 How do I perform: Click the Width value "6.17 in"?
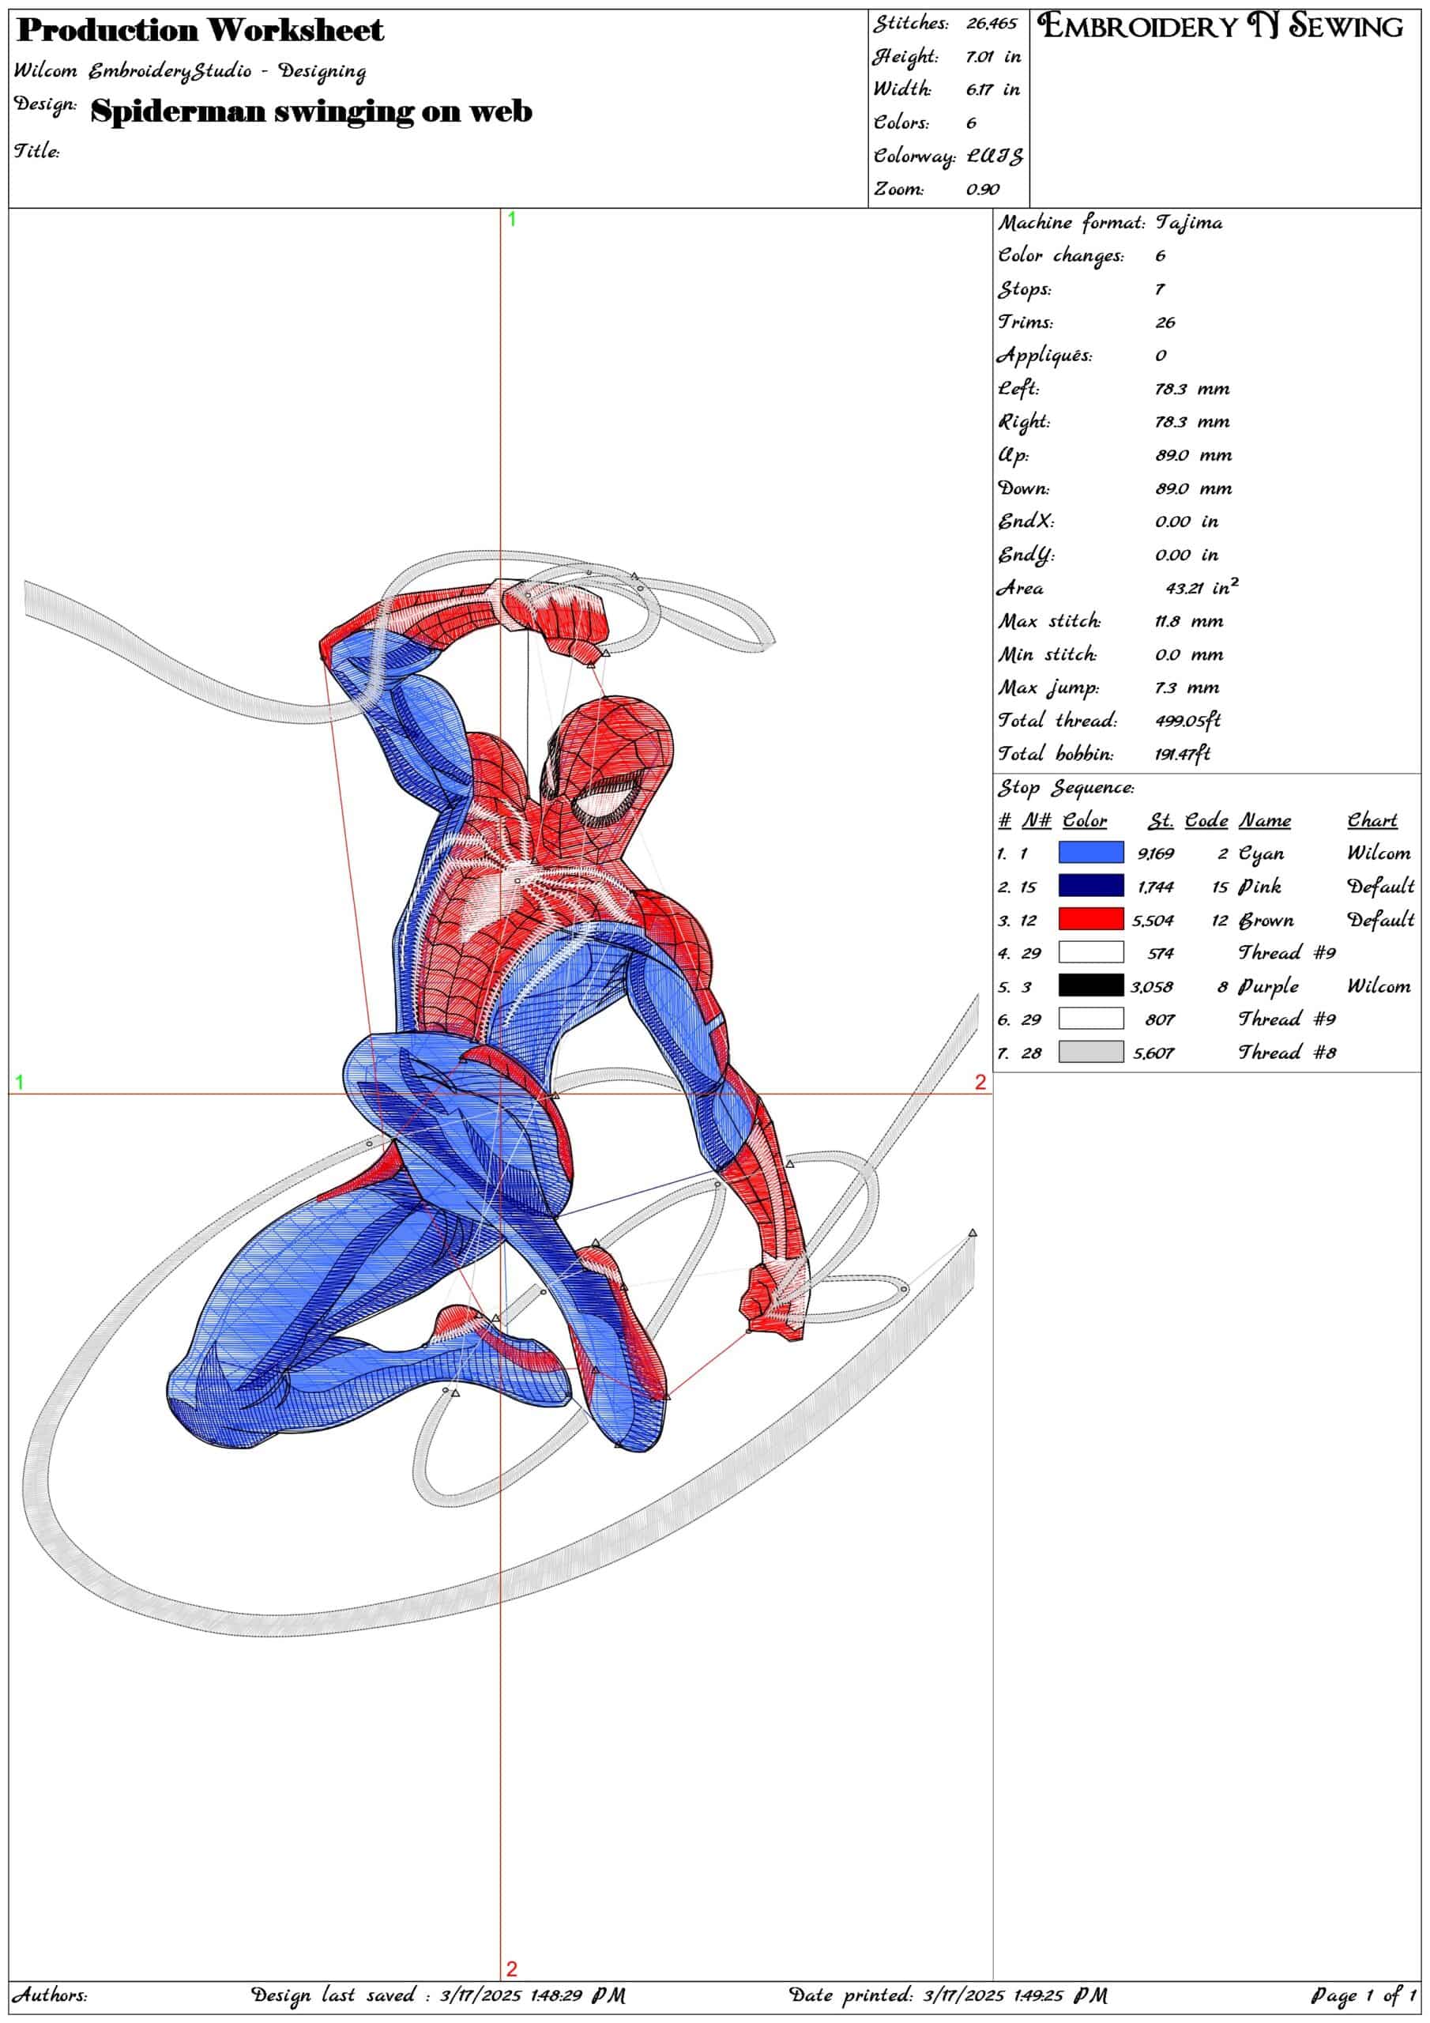(x=993, y=89)
